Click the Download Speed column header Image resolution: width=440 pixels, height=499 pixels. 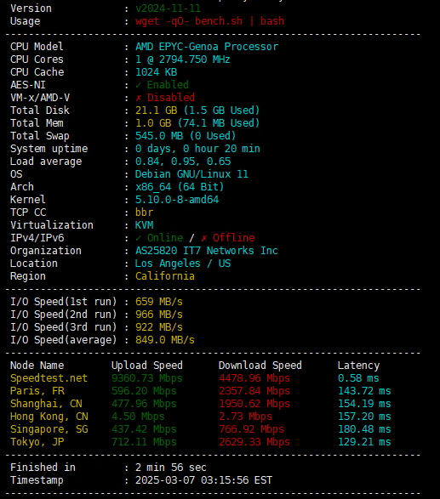(260, 366)
